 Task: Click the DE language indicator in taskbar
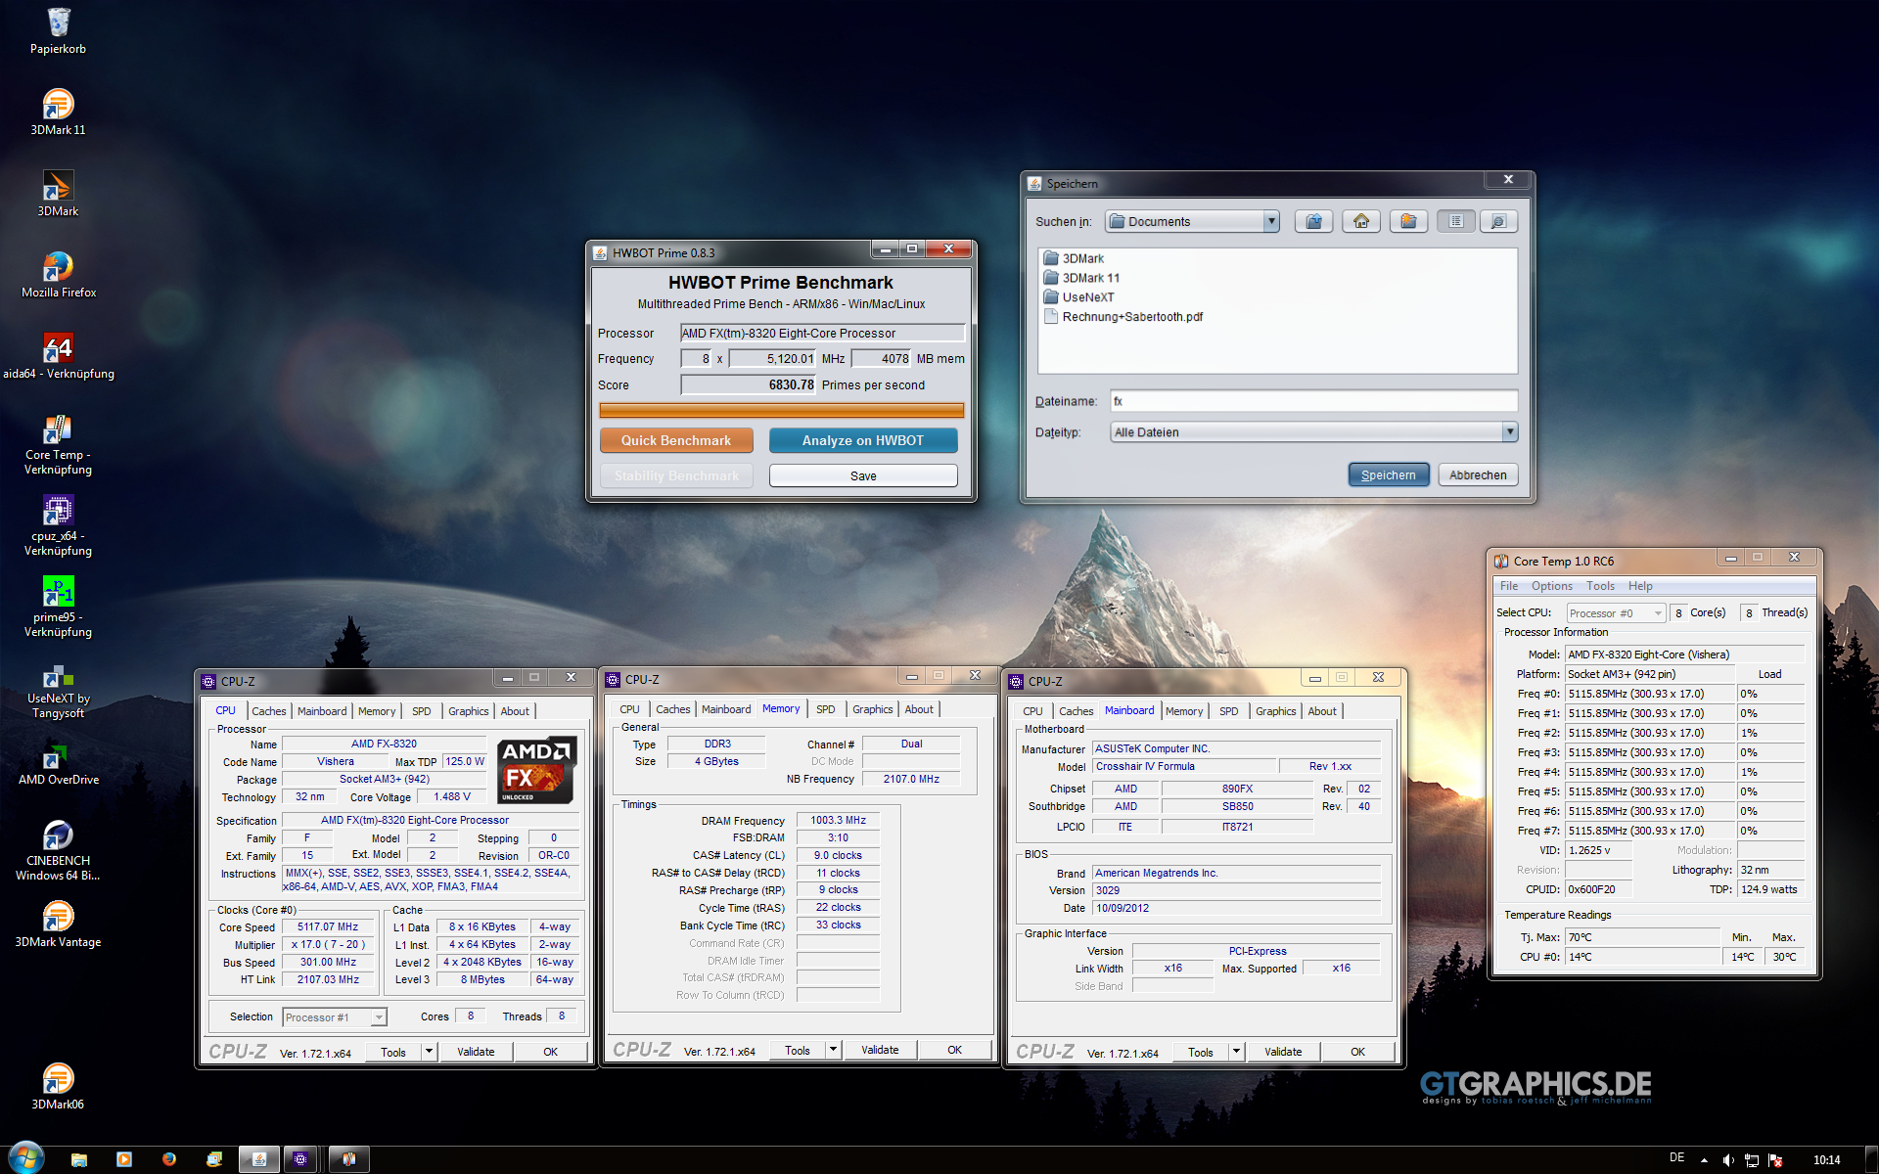coord(1676,1158)
